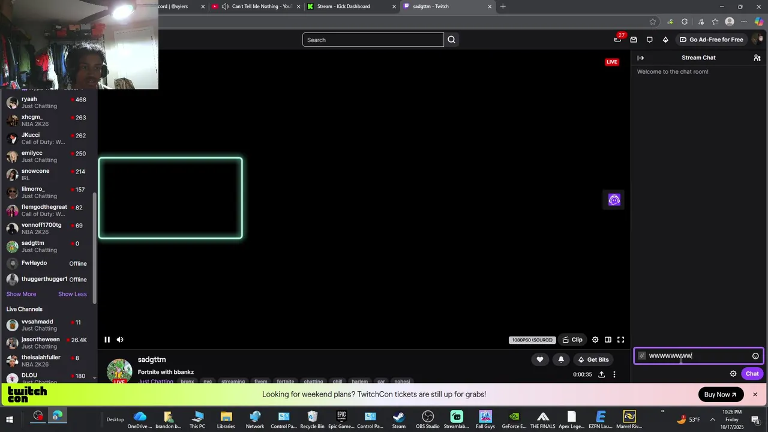The height and width of the screenshot is (432, 768).
Task: Click Go Ad-Free for Free
Action: point(712,40)
